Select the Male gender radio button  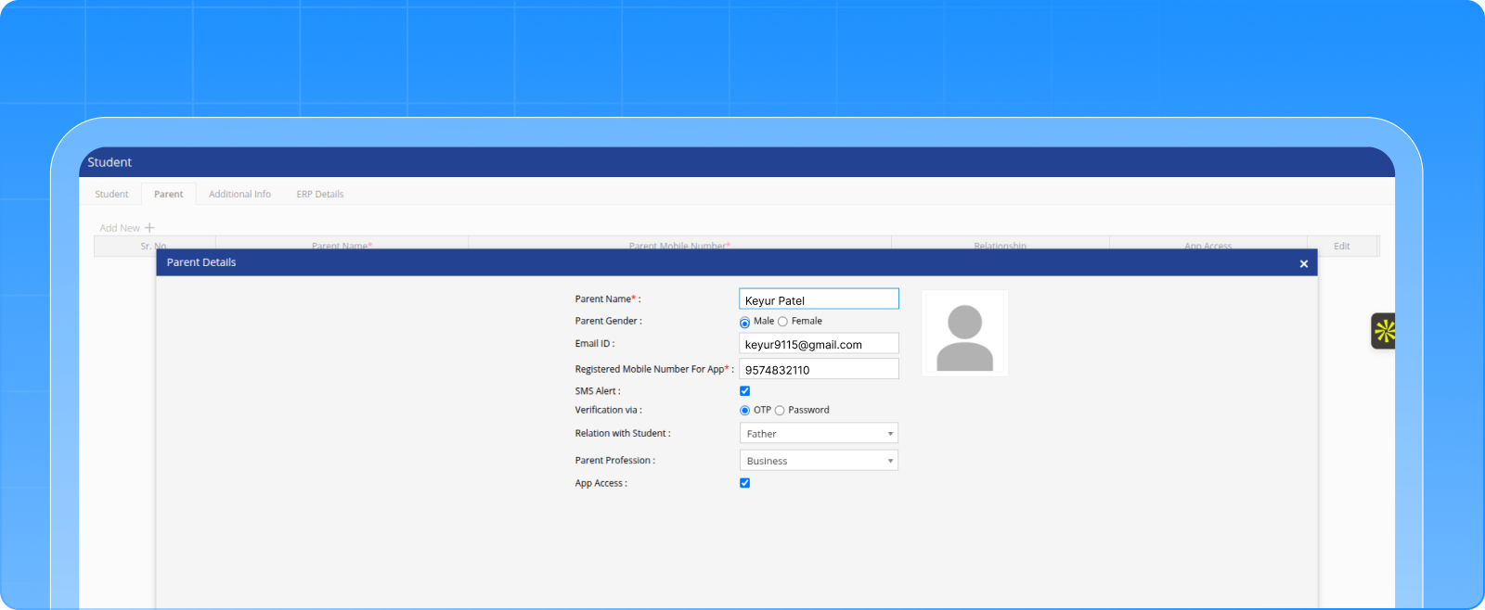(x=744, y=323)
